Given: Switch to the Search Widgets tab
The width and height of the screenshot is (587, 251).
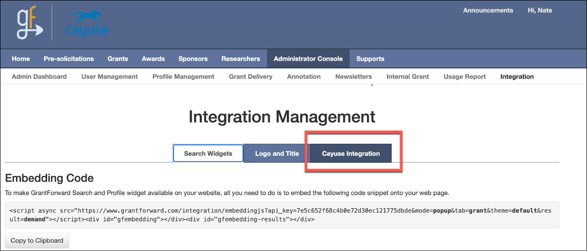Looking at the screenshot, I should click(208, 153).
